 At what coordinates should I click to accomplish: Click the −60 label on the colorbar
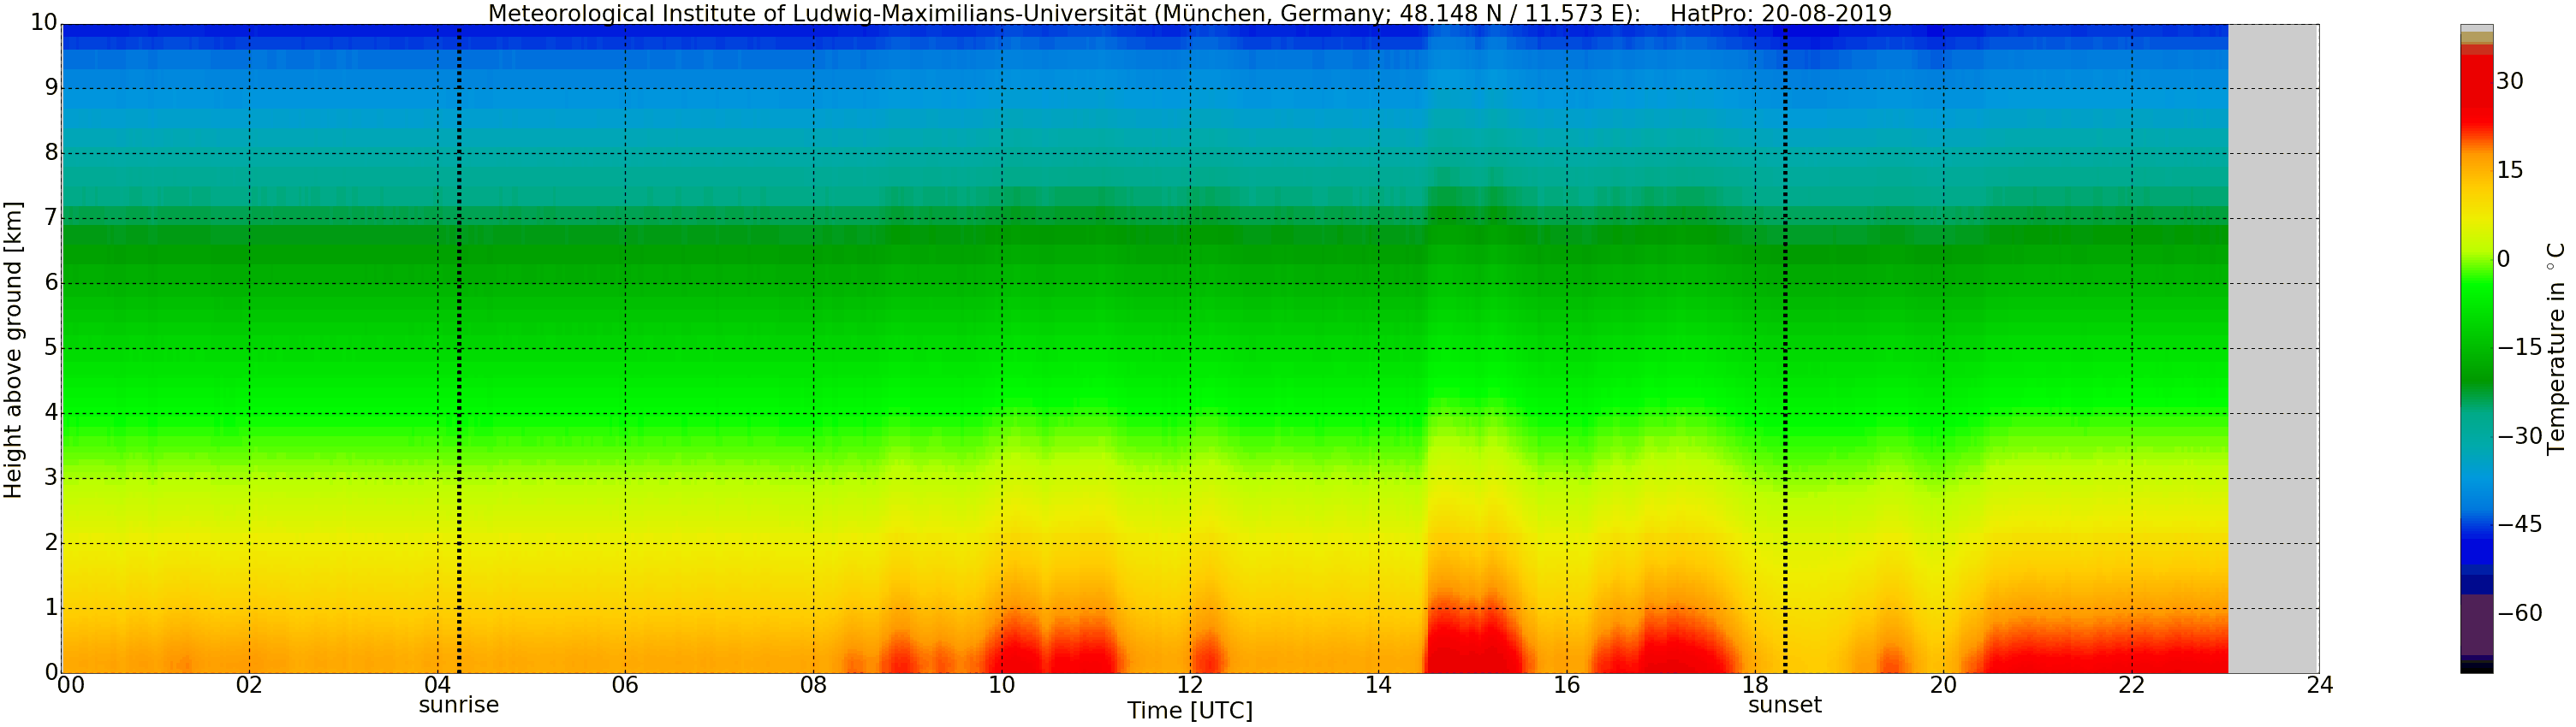coord(2519,613)
